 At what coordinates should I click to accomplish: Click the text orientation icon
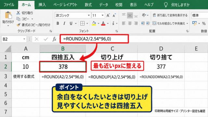pyautogui.click(x=144, y=15)
